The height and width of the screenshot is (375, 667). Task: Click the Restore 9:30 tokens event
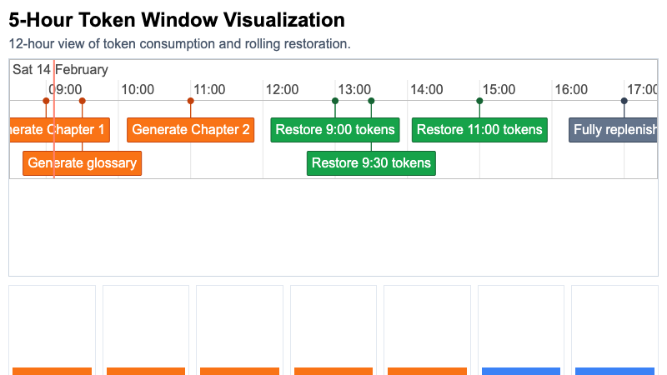371,163
